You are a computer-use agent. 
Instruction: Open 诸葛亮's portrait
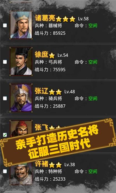(x=21, y=25)
